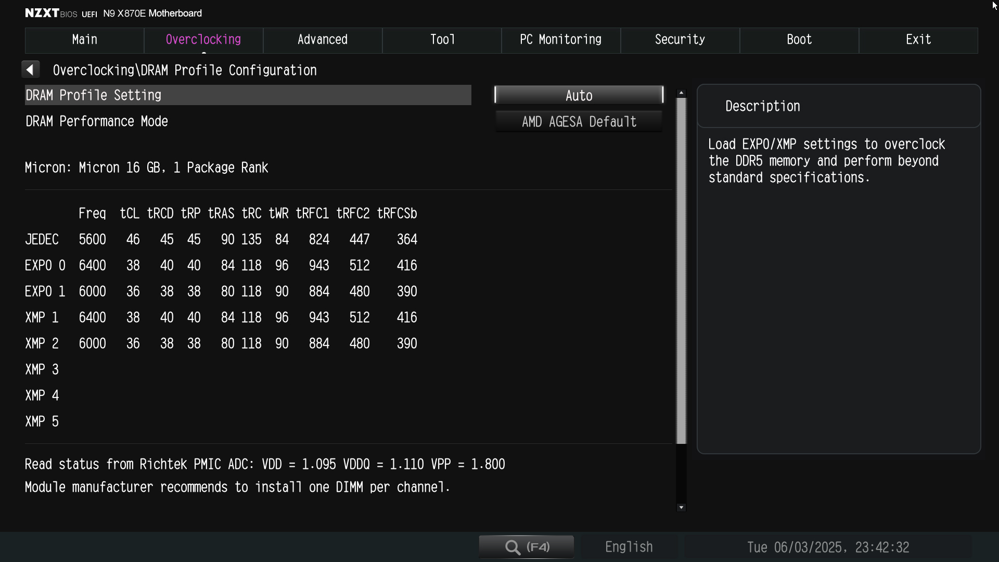Click the scrollbar up arrow
Viewport: 999px width, 562px height.
click(x=681, y=93)
